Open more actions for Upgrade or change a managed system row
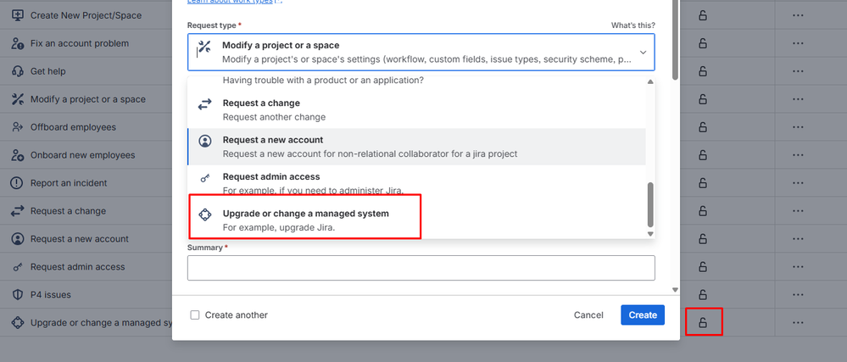Screen dimensions: 847x362 pos(798,322)
